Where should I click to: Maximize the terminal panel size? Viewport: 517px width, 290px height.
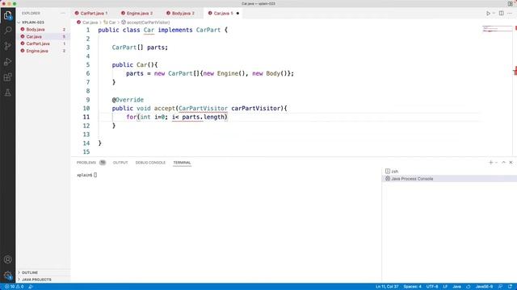pos(503,163)
